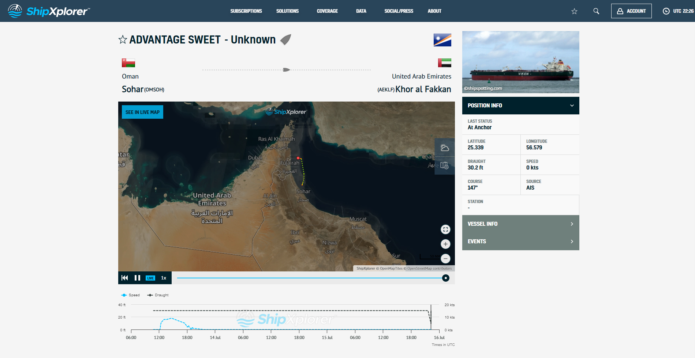Click the United Arab Emirates flag icon

(x=445, y=63)
